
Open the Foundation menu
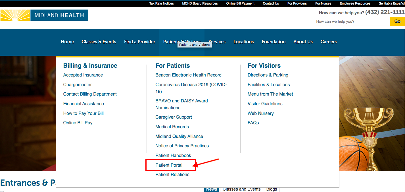[274, 42]
